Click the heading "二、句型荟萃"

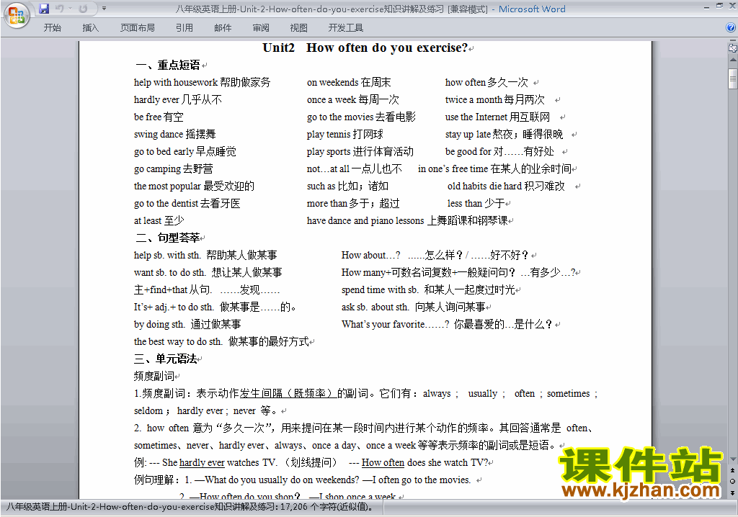click(x=168, y=238)
